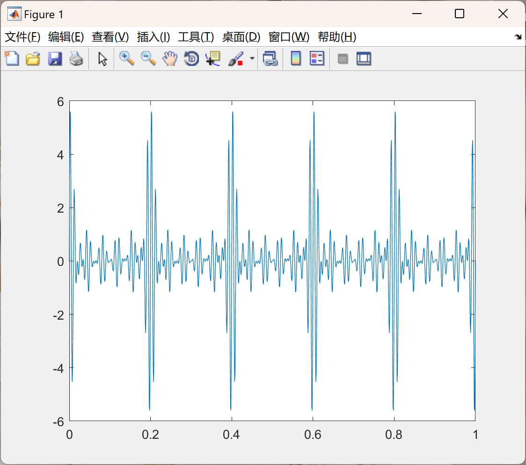Image resolution: width=526 pixels, height=465 pixels.
Task: Maximize the Figure 1 window
Action: (x=460, y=14)
